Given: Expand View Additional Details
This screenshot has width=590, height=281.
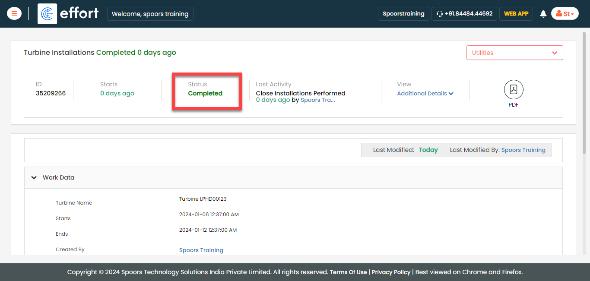Looking at the screenshot, I should click(x=425, y=94).
